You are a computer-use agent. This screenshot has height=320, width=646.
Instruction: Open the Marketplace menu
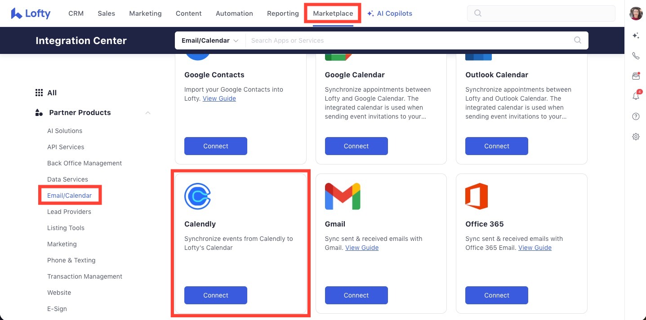[x=333, y=13]
